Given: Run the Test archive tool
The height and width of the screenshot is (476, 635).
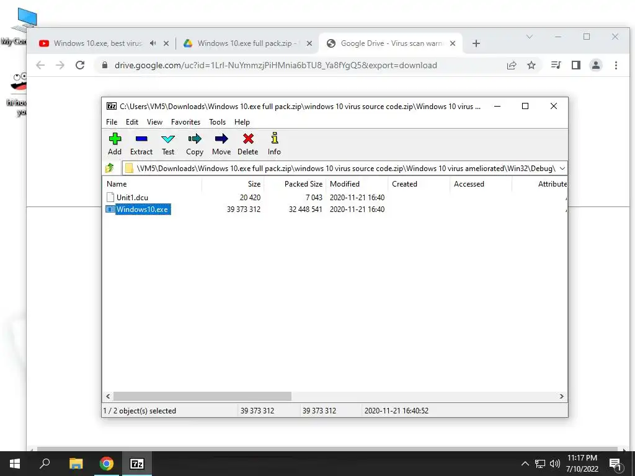Looking at the screenshot, I should point(168,139).
